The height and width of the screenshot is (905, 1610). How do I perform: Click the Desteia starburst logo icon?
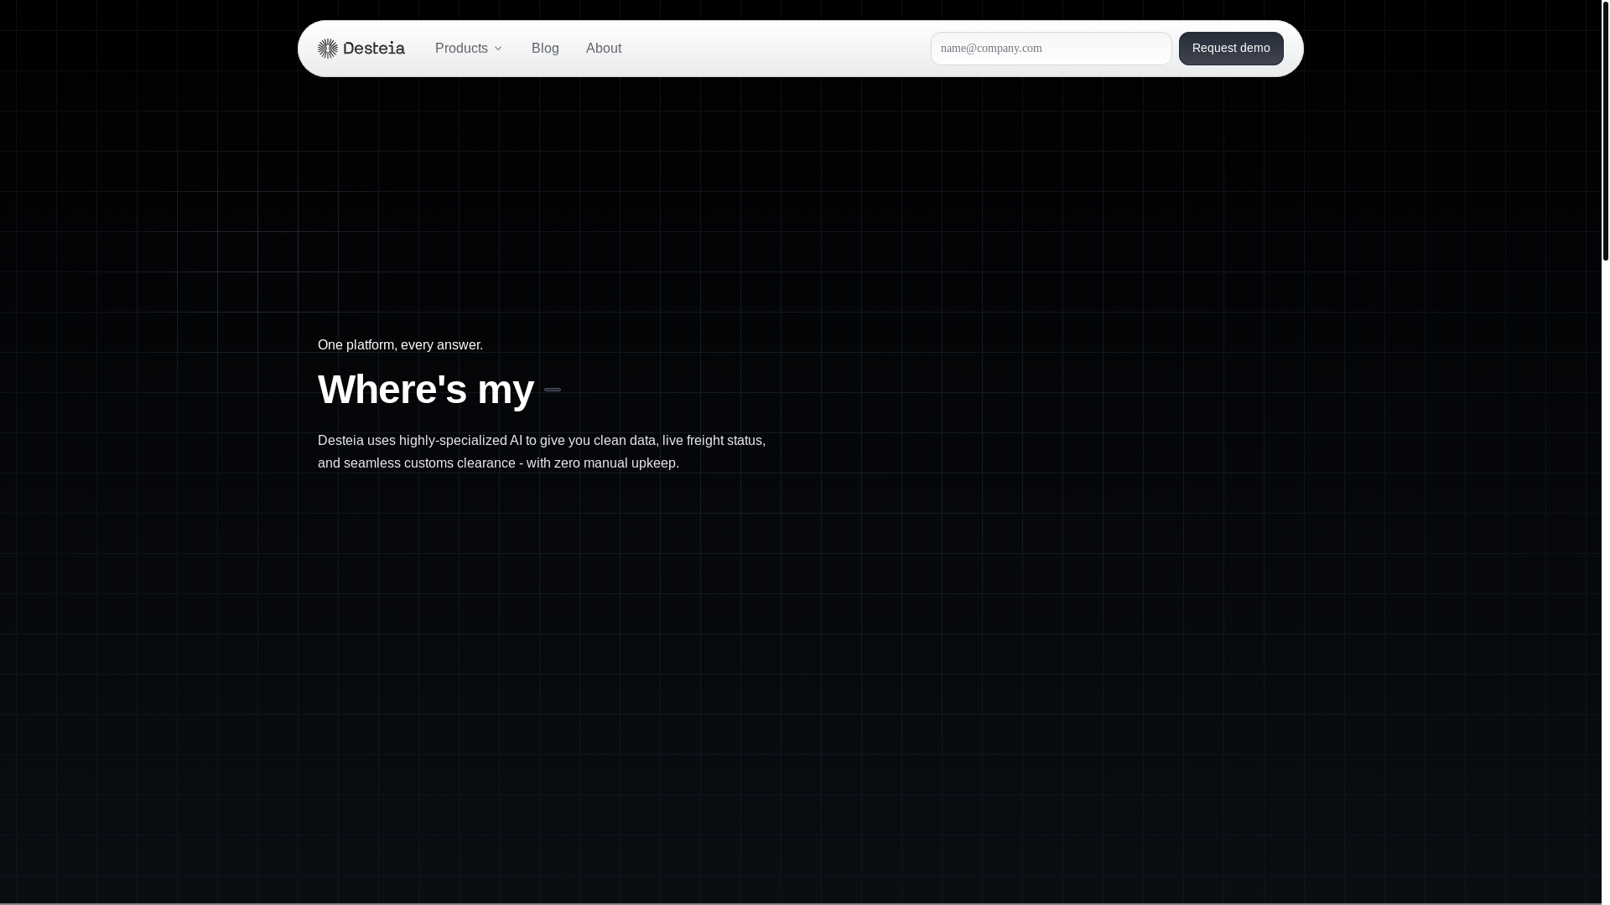[x=328, y=49]
